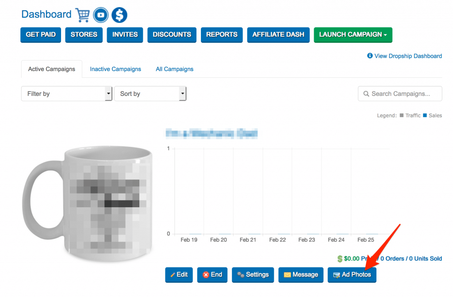Click the Ad Photos button
453x297 pixels.
(x=352, y=274)
